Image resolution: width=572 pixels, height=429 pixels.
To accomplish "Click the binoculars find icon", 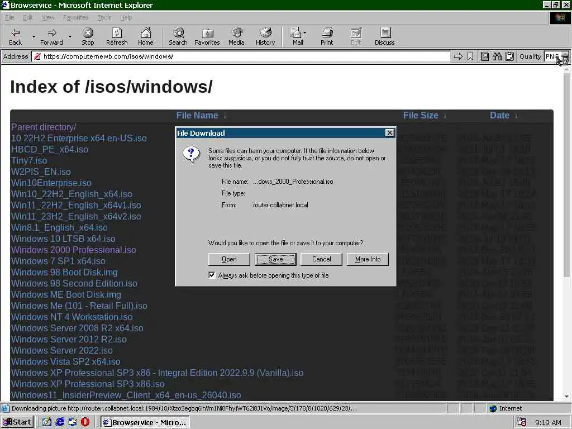I will 497,56.
